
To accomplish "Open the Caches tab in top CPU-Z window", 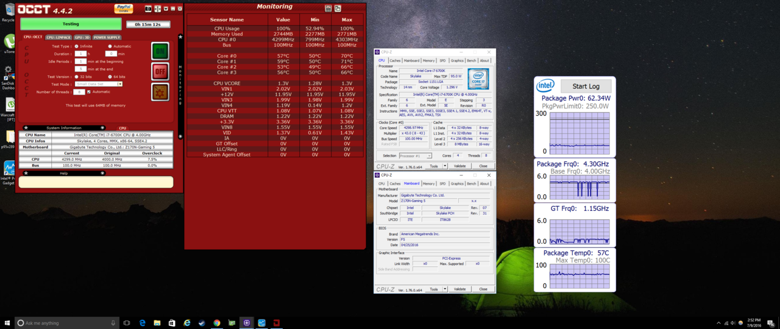I will [395, 60].
